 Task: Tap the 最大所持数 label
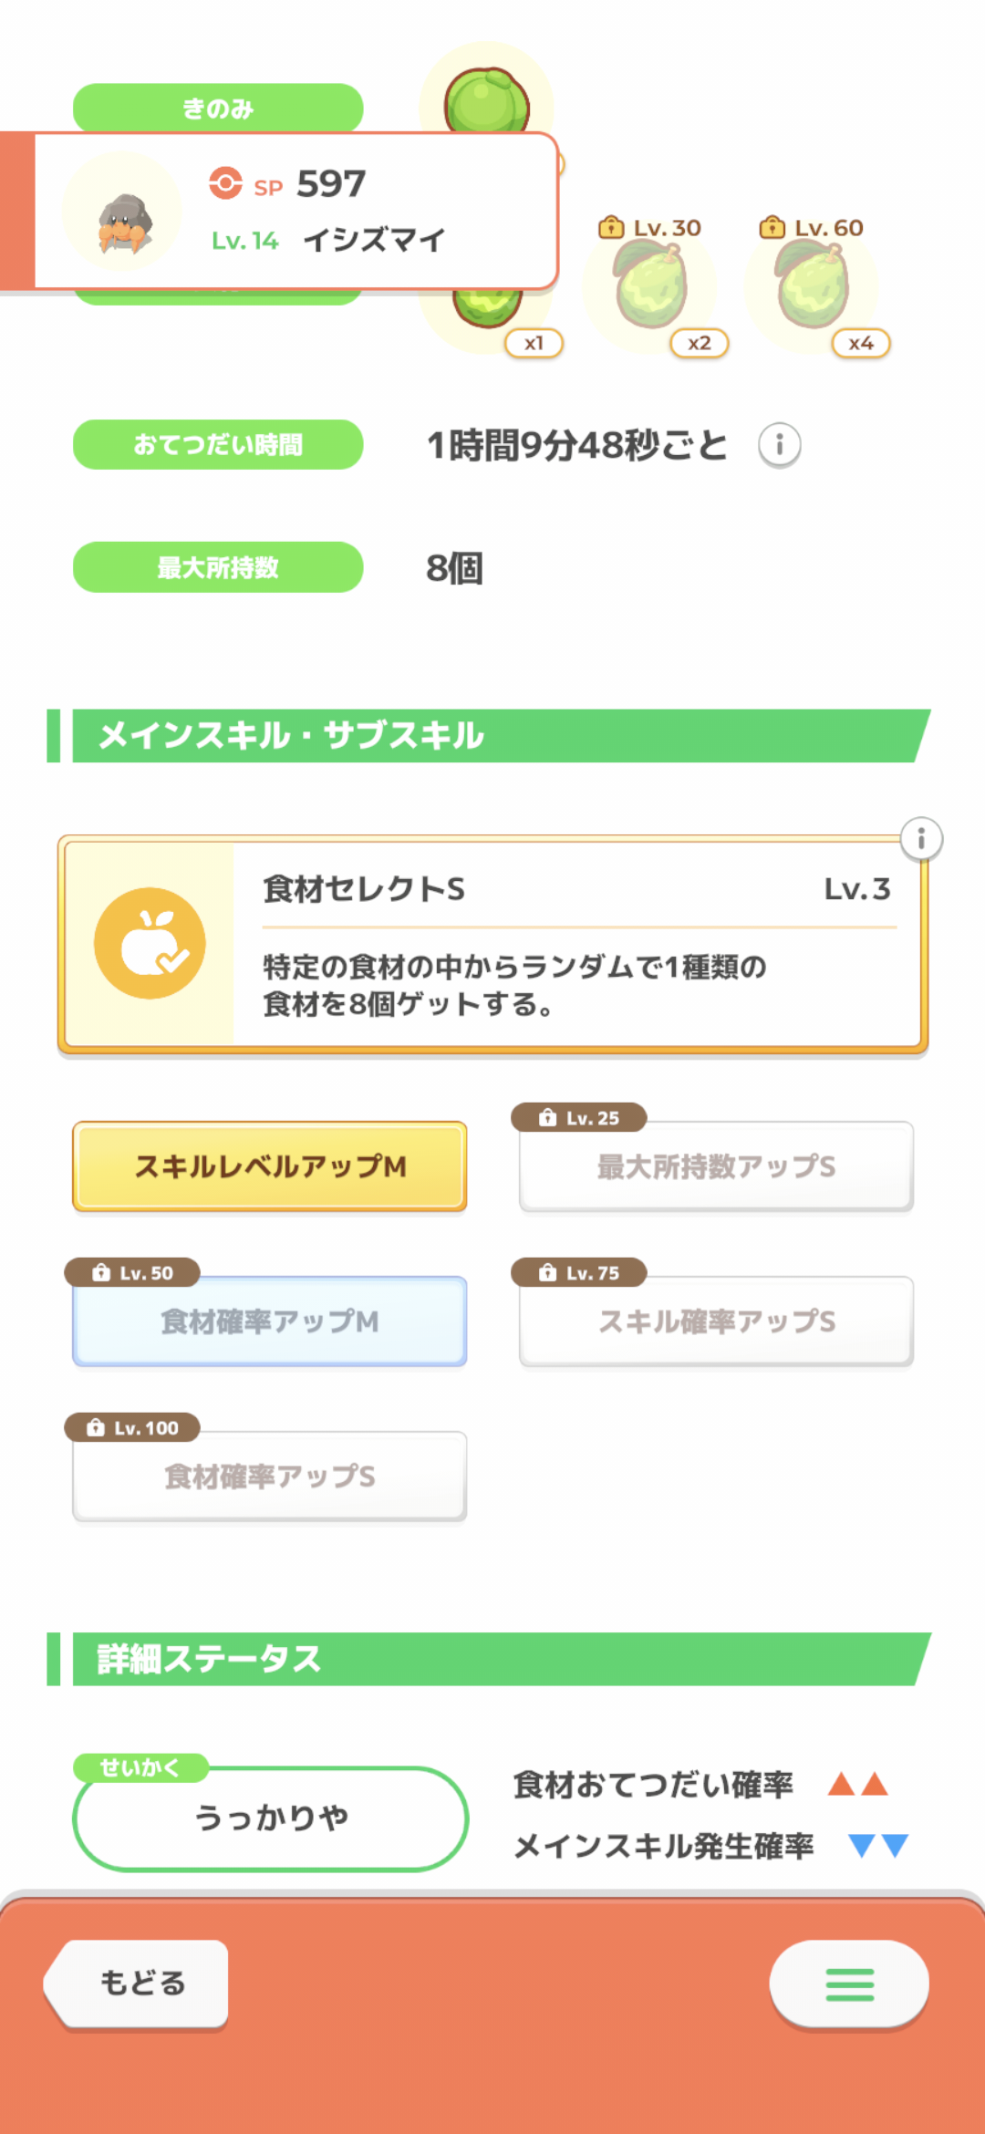coord(218,567)
